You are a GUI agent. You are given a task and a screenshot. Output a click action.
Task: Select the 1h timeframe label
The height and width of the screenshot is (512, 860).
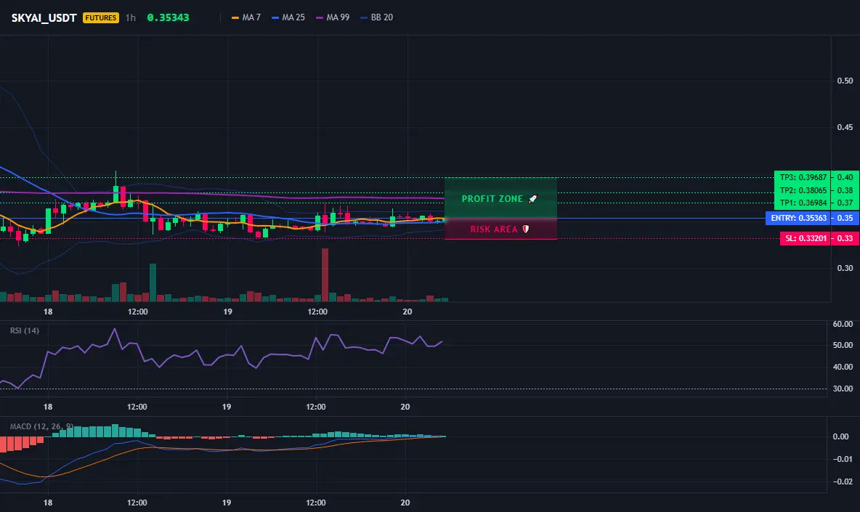(x=131, y=17)
